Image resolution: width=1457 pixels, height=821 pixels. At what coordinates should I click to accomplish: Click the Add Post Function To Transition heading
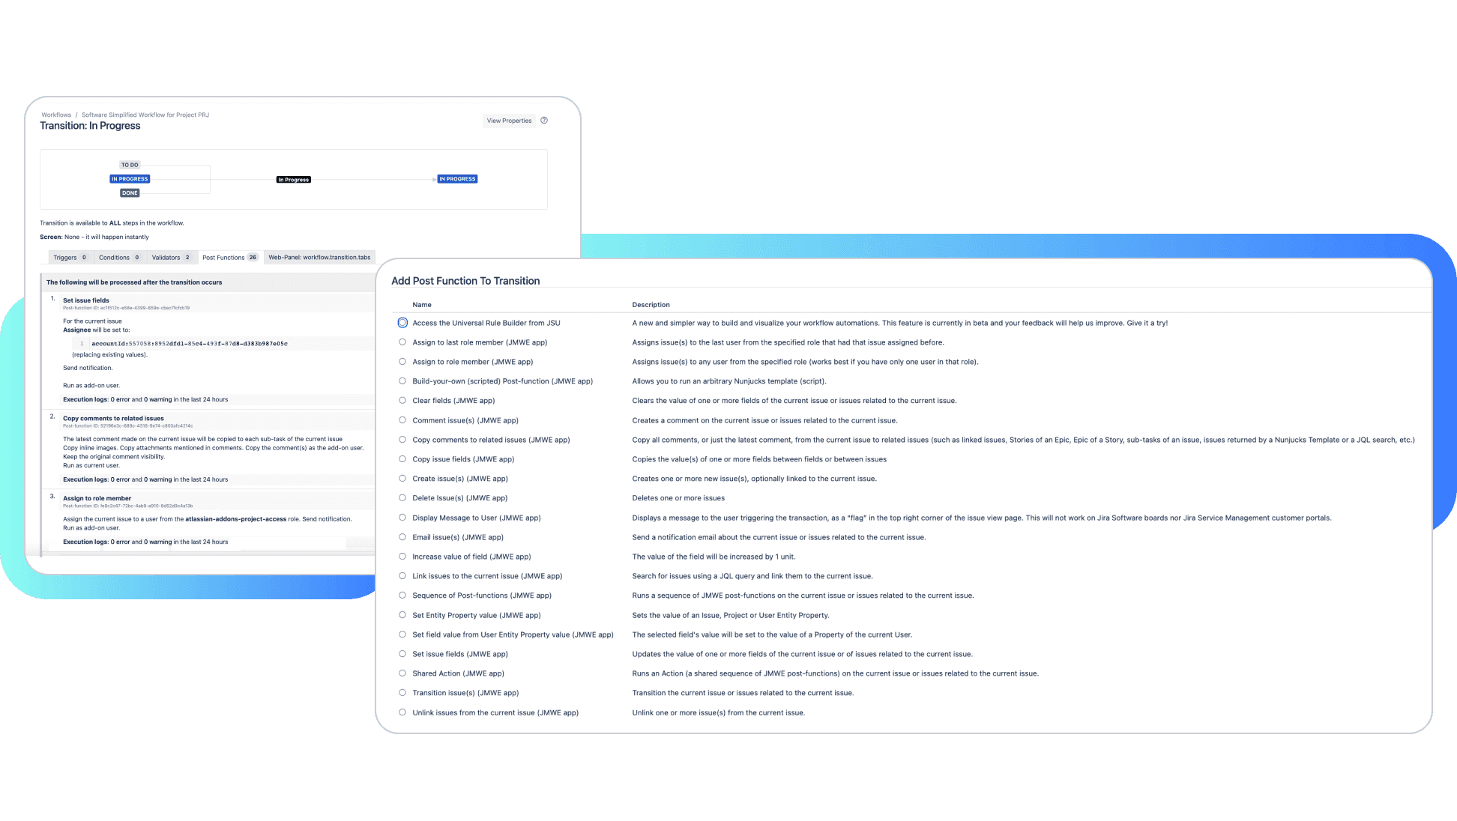coord(465,281)
